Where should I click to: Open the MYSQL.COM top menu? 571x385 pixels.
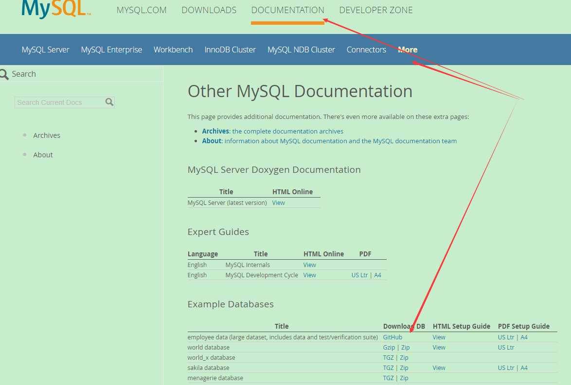(x=142, y=10)
